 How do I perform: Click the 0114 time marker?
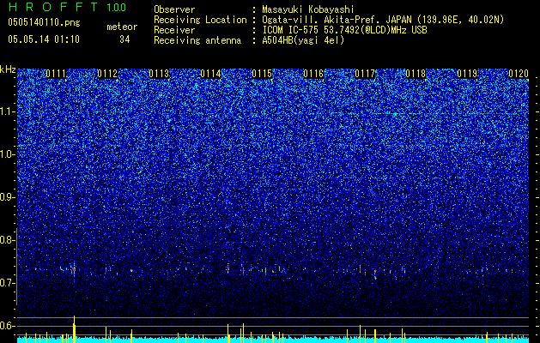210,74
